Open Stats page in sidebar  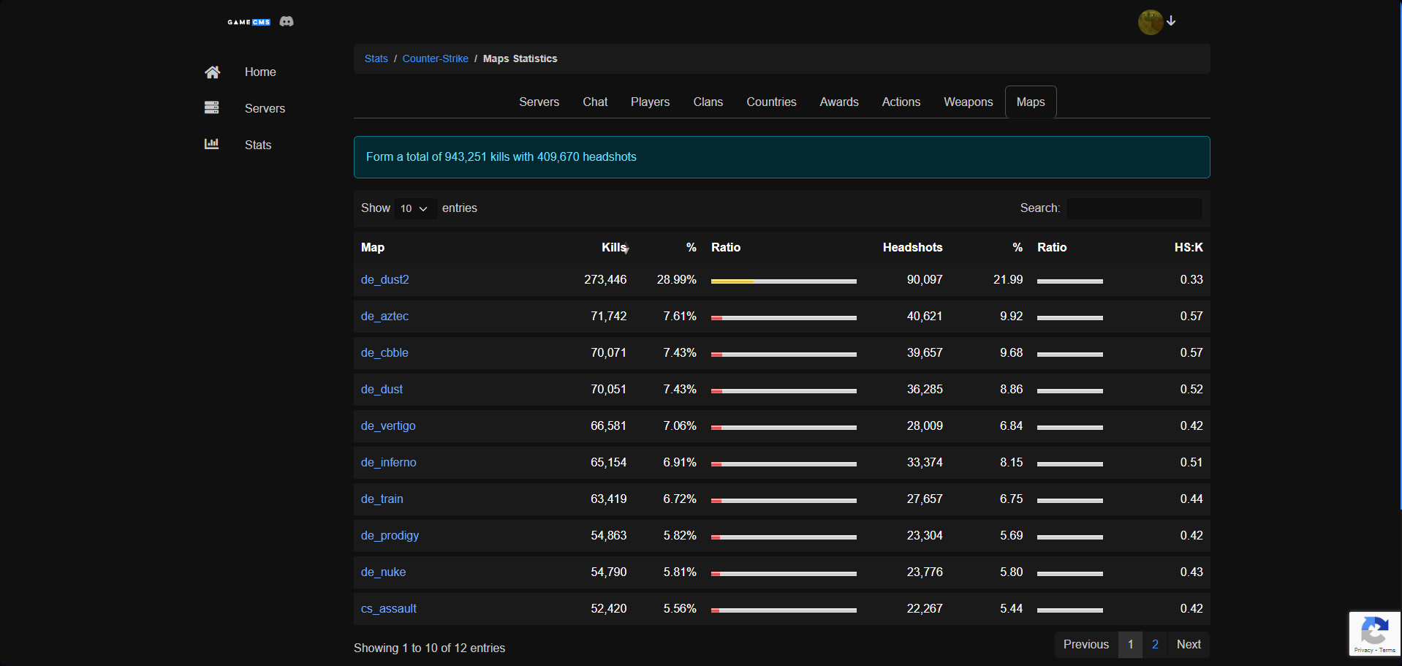pos(258,145)
